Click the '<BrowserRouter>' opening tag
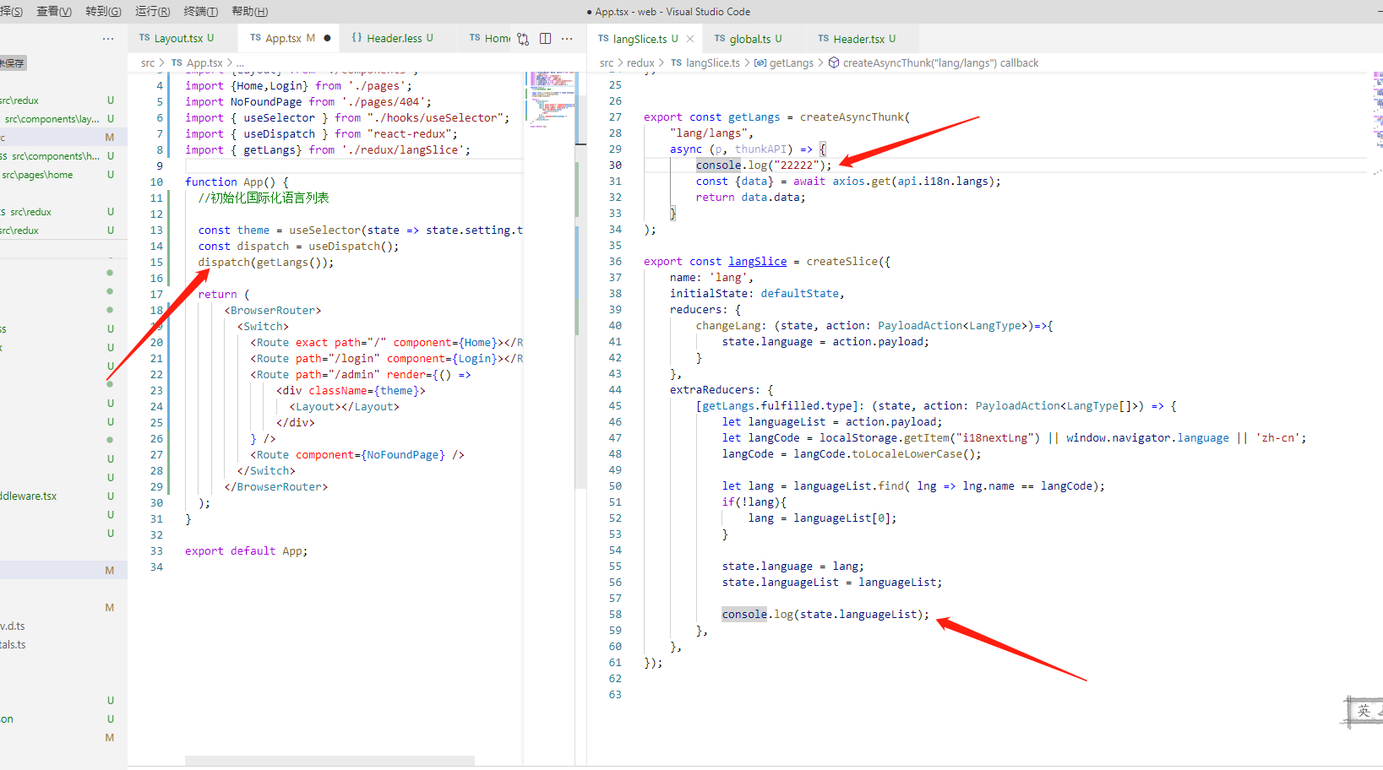The height and width of the screenshot is (770, 1383). coord(273,311)
